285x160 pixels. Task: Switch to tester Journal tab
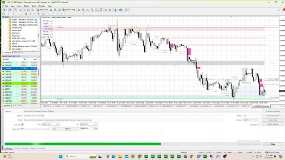click(x=41, y=148)
